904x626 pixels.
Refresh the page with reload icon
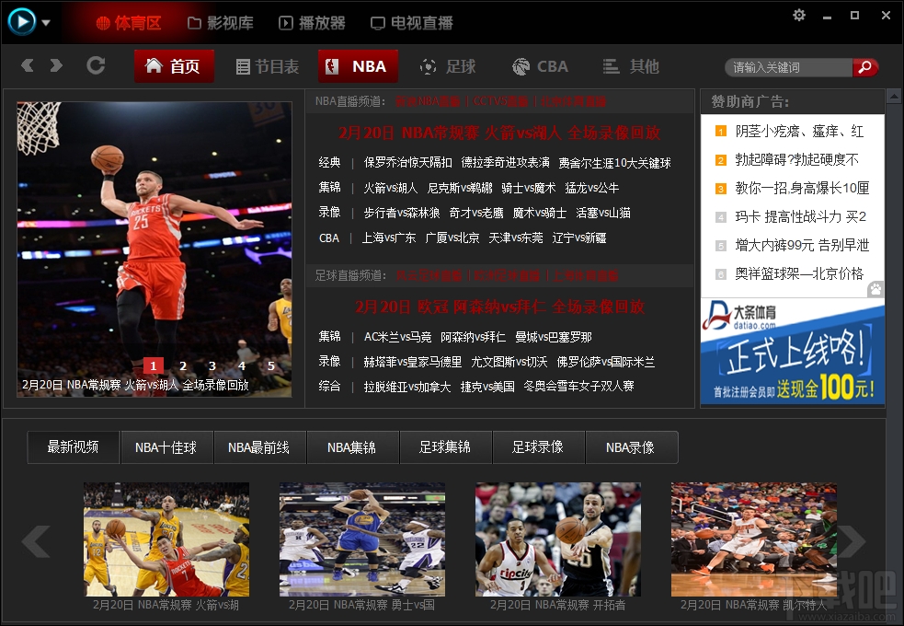tap(96, 65)
